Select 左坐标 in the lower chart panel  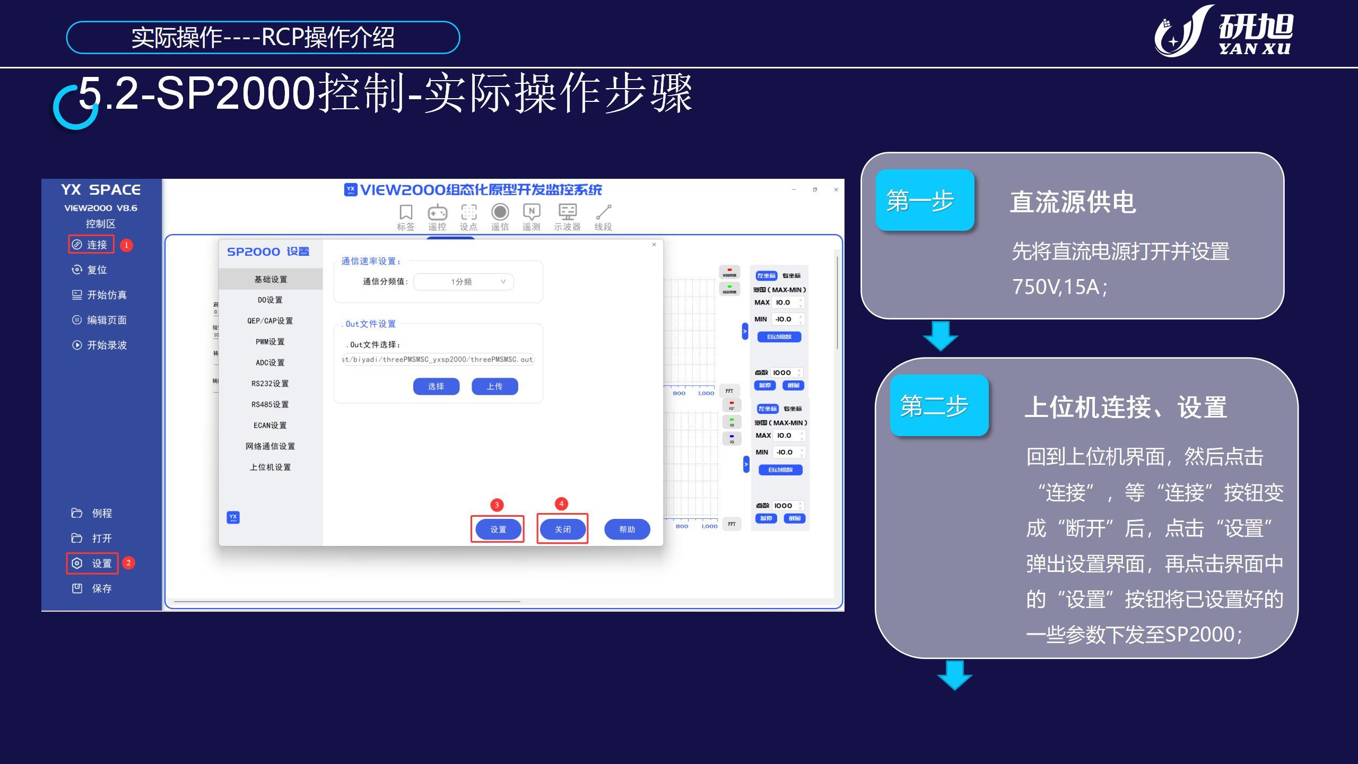(767, 409)
